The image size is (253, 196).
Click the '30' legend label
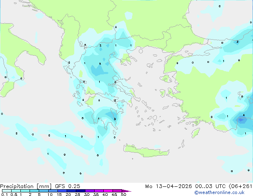pos(87,194)
